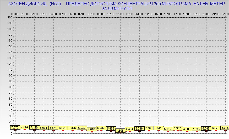The width and height of the screenshot is (229, 139).
Task: Click the 6.939 data label
Action: [82, 128]
